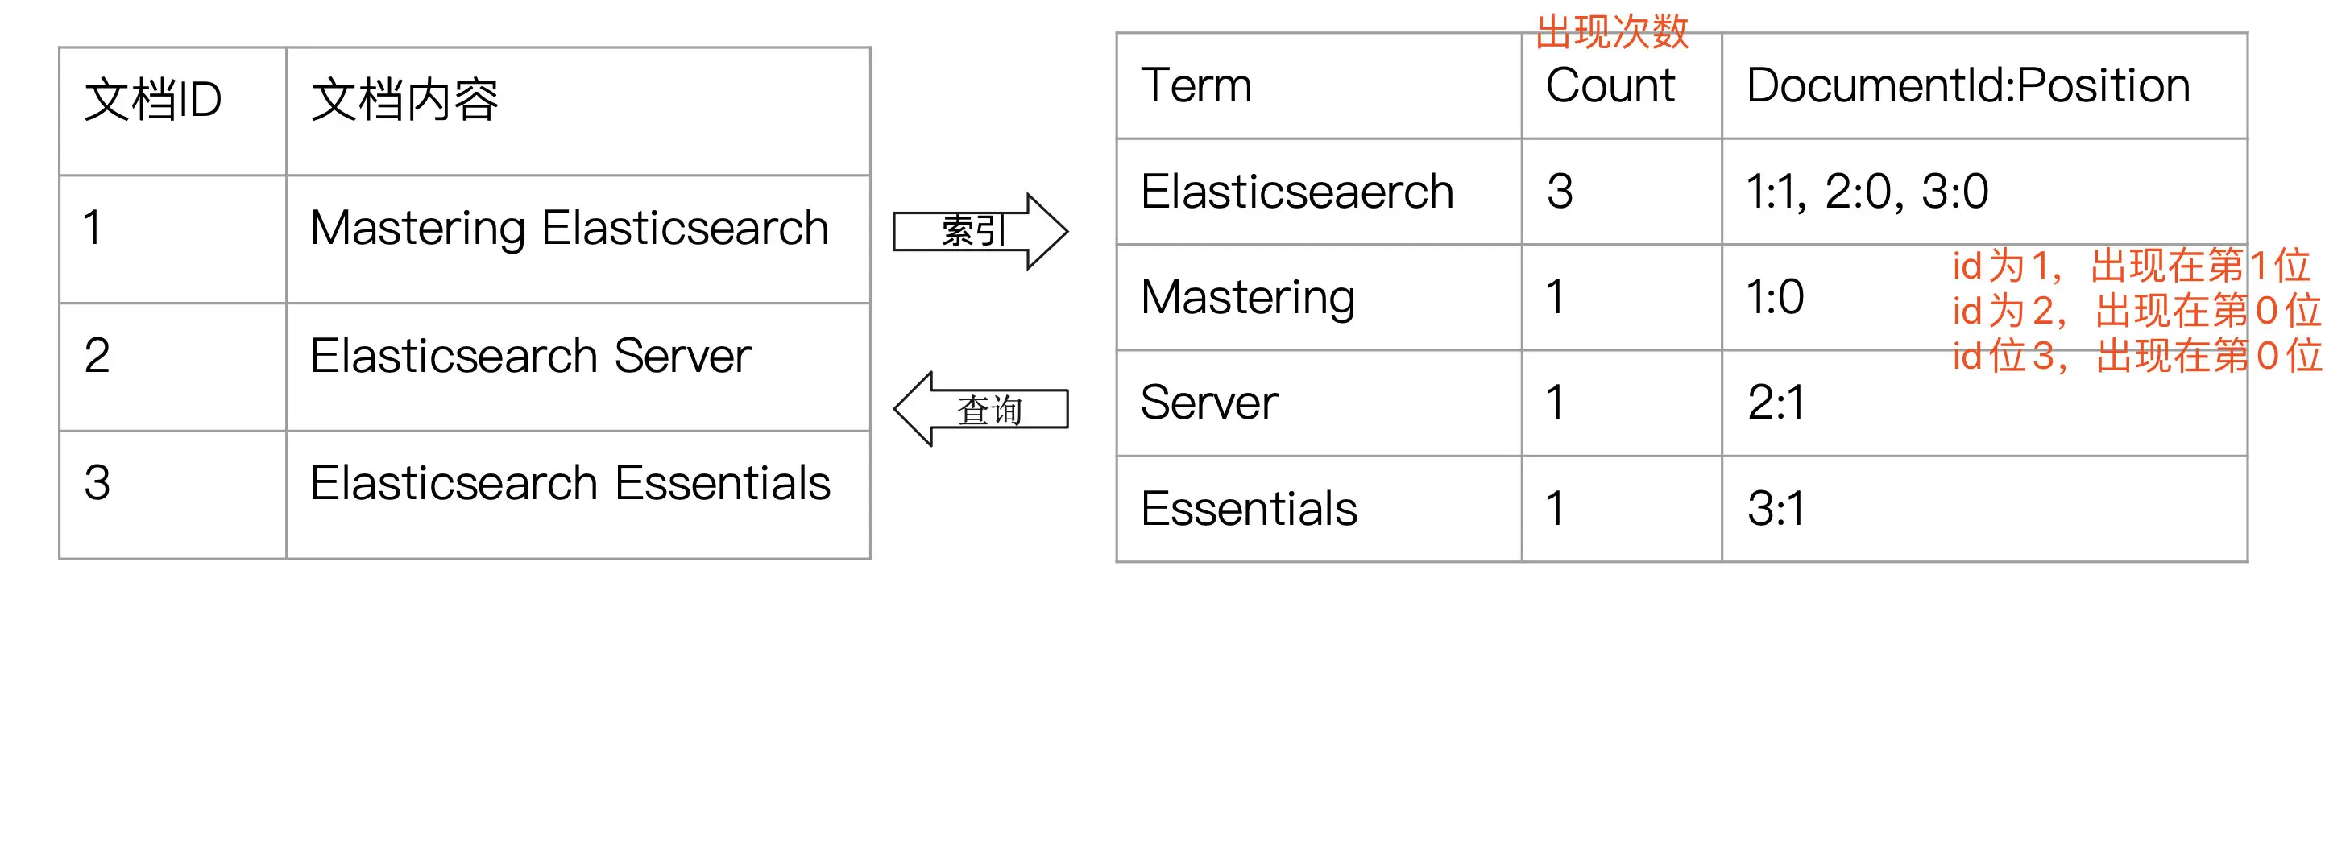The width and height of the screenshot is (2325, 855).
Task: Select the DocumentId:Position column header
Action: pyautogui.click(x=1985, y=85)
